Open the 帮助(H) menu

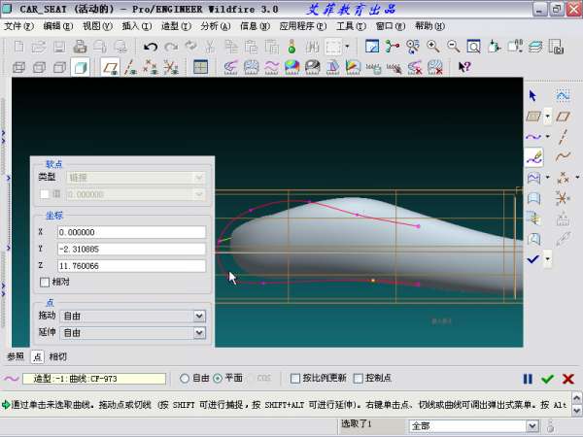pyautogui.click(x=429, y=26)
